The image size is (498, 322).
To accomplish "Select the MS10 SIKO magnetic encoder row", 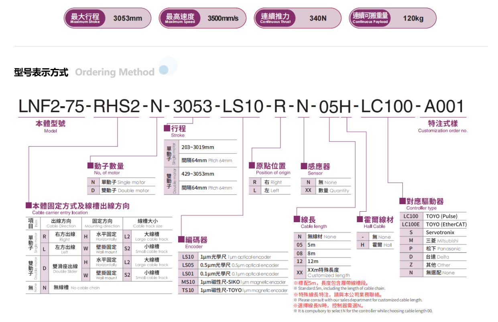I will pyautogui.click(x=233, y=282).
